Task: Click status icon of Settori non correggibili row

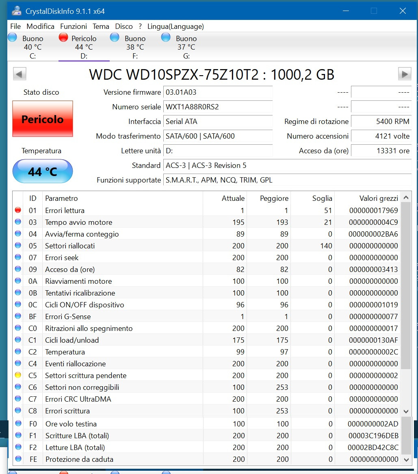Action: point(18,387)
